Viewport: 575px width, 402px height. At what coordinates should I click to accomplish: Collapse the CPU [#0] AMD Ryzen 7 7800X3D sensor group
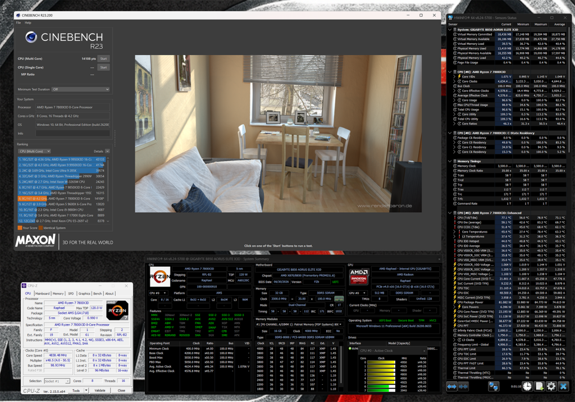pyautogui.click(x=450, y=72)
